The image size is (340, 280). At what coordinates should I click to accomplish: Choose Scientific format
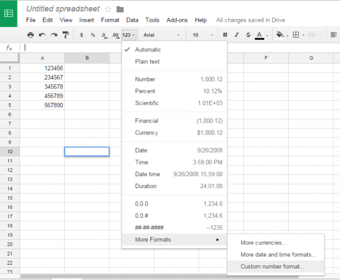click(x=174, y=103)
